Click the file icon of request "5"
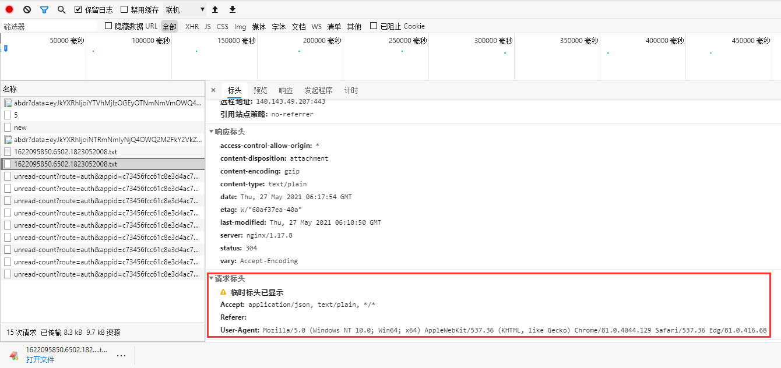 (8, 115)
